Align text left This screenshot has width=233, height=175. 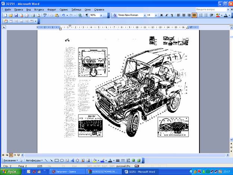click(178, 15)
